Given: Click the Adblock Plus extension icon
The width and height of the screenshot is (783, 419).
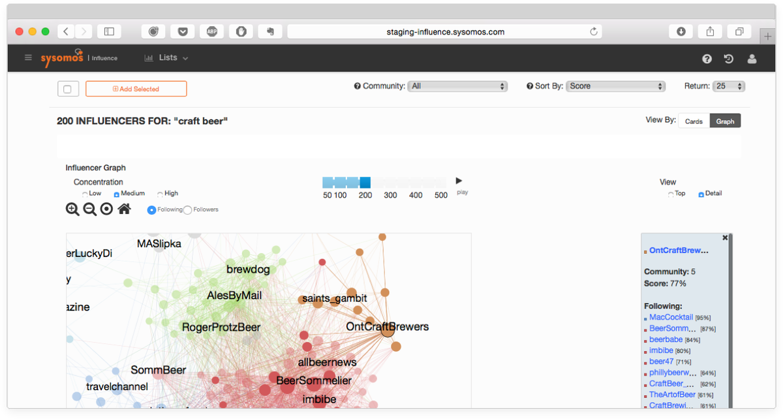Looking at the screenshot, I should pyautogui.click(x=211, y=31).
